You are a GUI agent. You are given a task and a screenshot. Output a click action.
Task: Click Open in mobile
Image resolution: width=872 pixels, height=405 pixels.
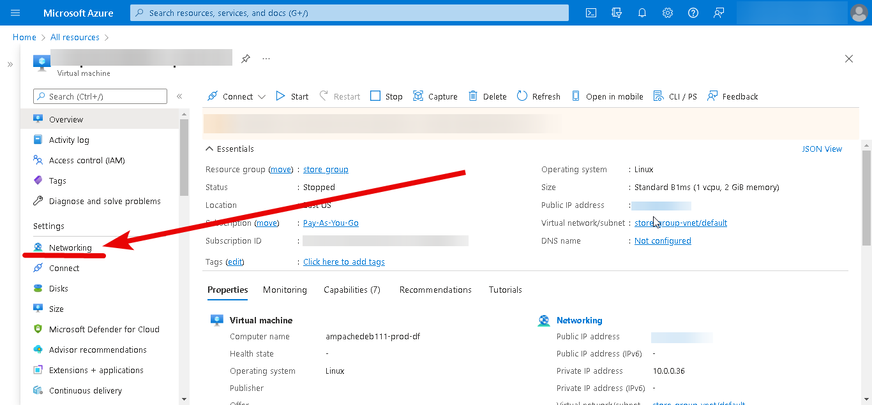pyautogui.click(x=606, y=96)
